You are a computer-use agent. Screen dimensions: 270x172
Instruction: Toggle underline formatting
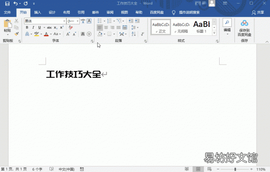pyautogui.click(x=40, y=27)
